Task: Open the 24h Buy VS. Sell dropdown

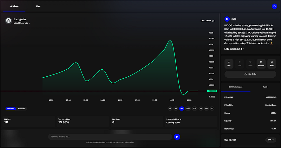Action: coord(271,140)
